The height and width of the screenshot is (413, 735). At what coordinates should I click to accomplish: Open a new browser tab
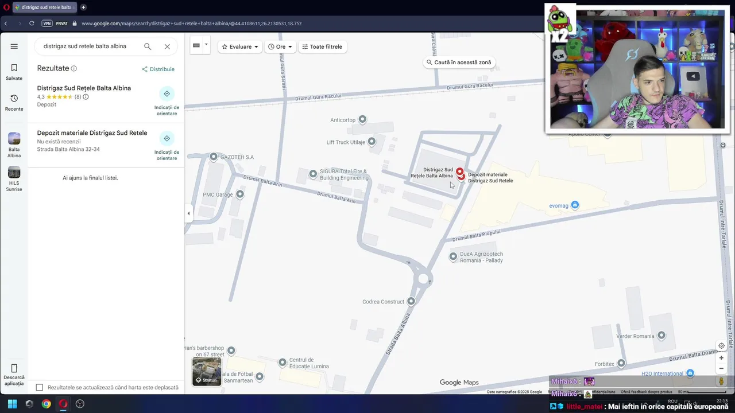tap(83, 7)
